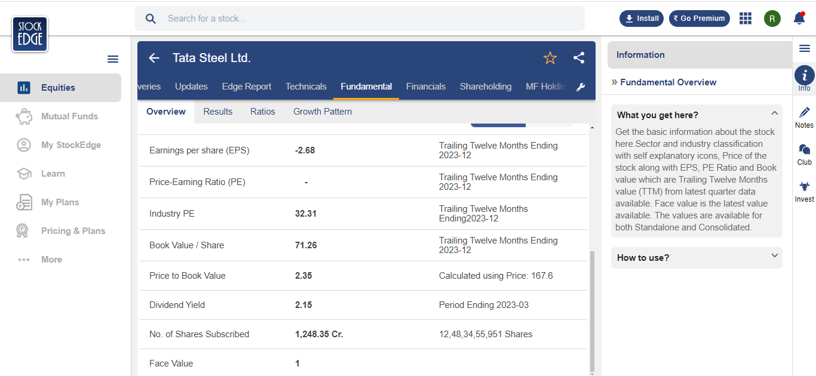Open Learn in the sidebar
816x376 pixels.
click(60, 174)
